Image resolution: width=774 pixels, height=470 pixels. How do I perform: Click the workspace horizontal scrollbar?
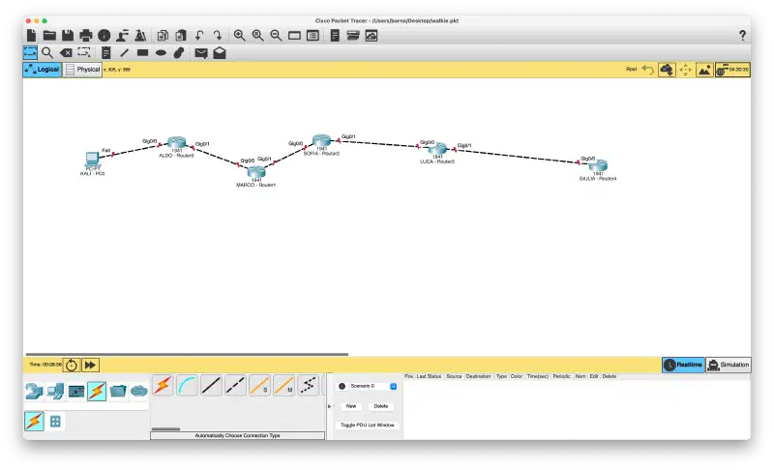[x=187, y=354]
